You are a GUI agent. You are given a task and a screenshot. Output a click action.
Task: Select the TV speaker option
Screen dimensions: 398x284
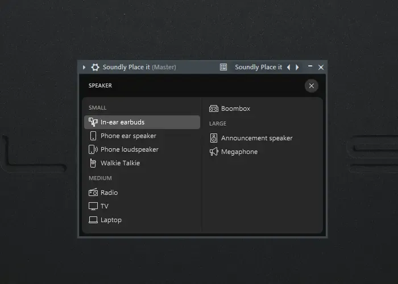pyautogui.click(x=142, y=206)
